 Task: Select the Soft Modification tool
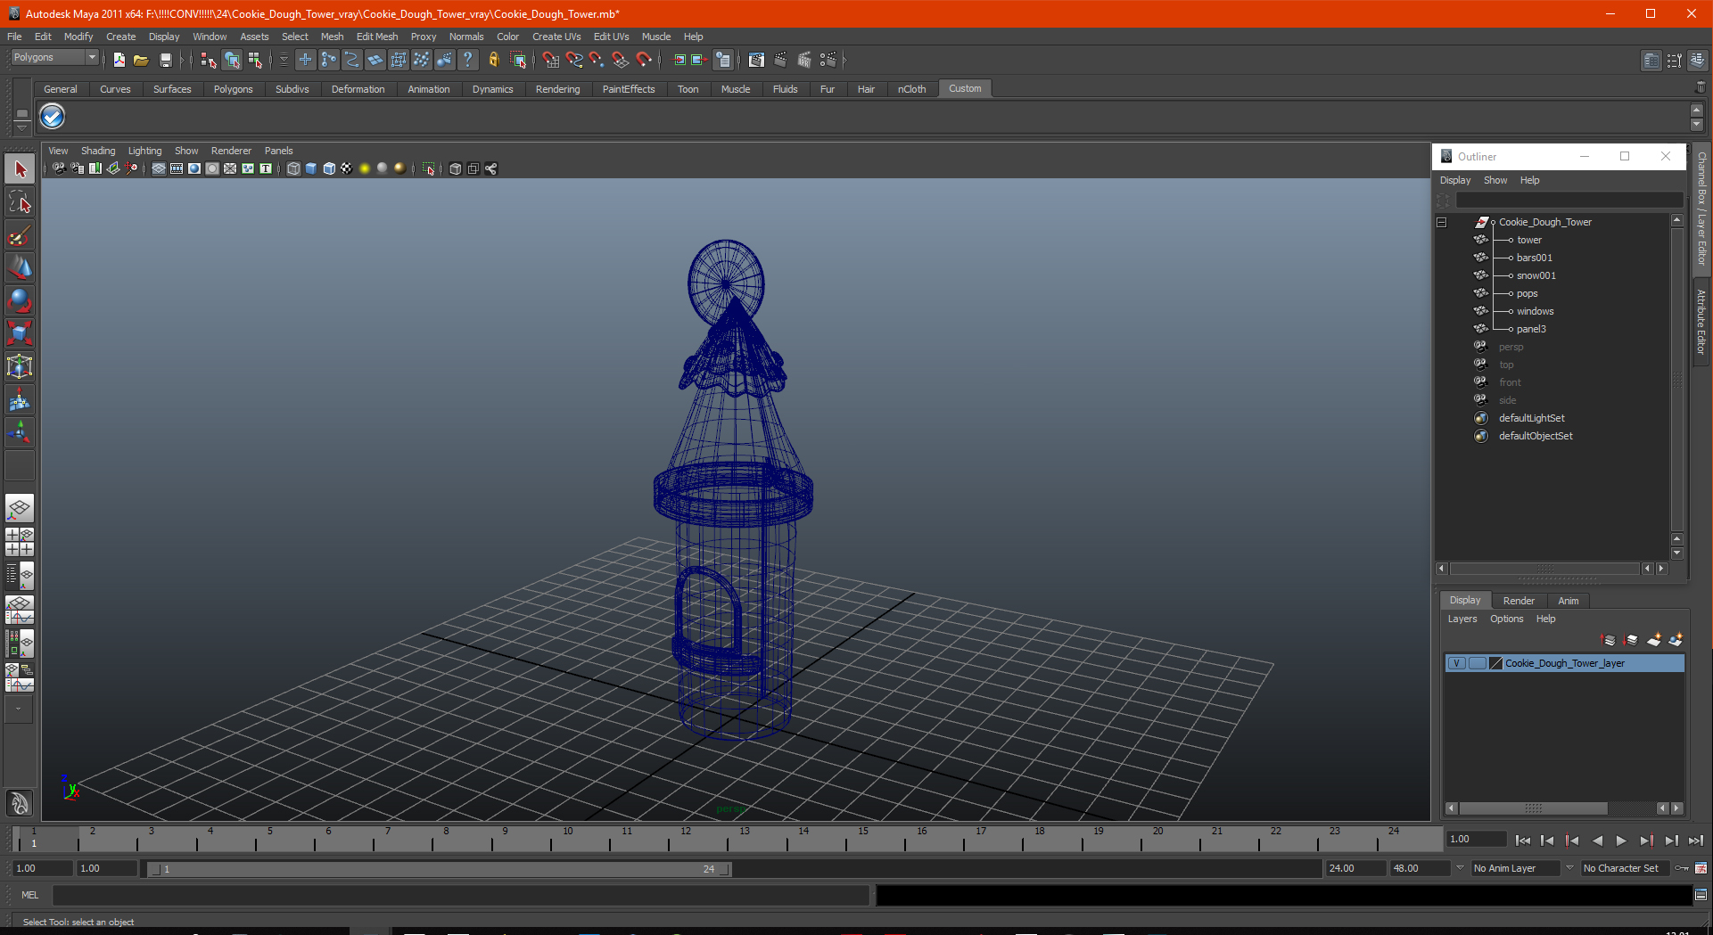[20, 400]
